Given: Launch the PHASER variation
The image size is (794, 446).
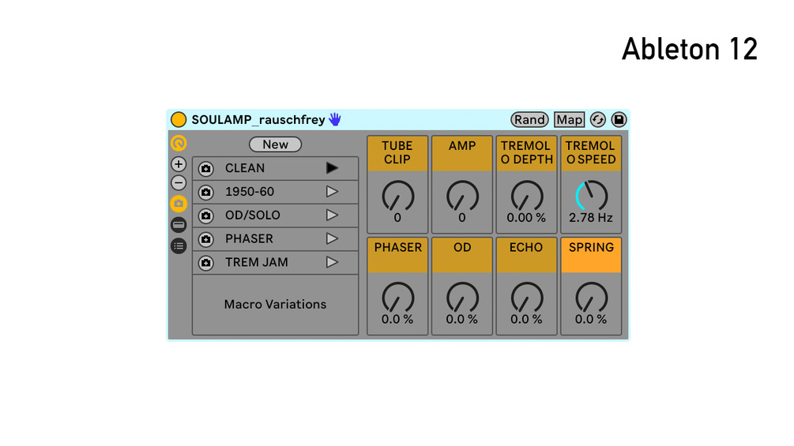Looking at the screenshot, I should [x=332, y=238].
